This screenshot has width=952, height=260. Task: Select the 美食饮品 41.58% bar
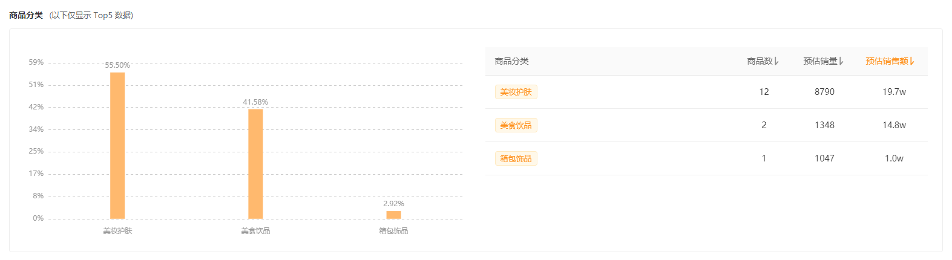click(x=255, y=164)
